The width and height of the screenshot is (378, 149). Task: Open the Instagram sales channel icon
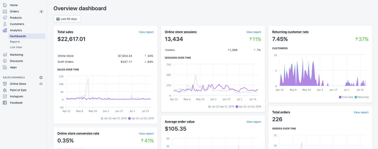tap(5, 96)
